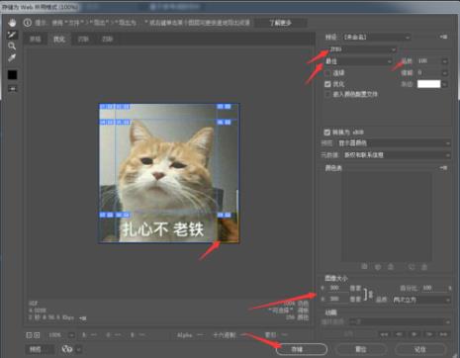Click the third color table footer icon
The width and height of the screenshot is (460, 358).
(391, 266)
